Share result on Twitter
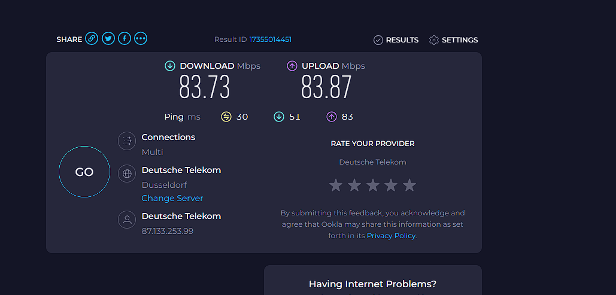Screen dimensions: 616x295 108,38
